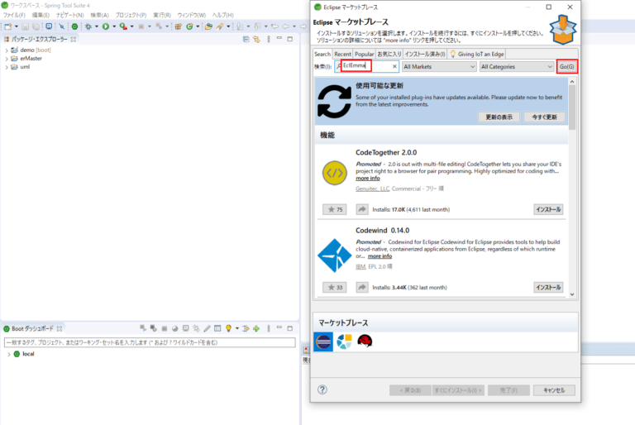Clear the search field with X icon

tap(394, 66)
